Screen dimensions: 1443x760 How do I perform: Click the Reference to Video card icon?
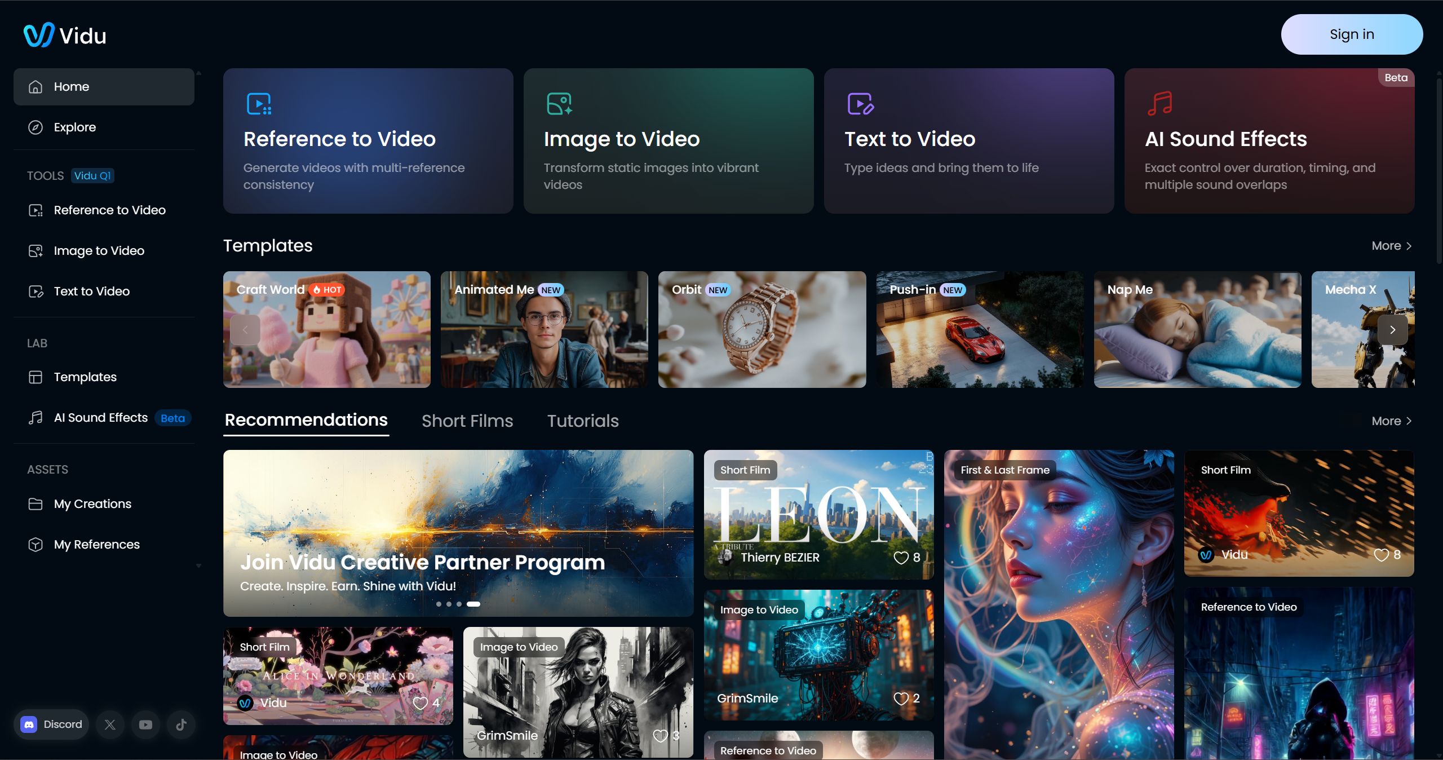point(259,104)
